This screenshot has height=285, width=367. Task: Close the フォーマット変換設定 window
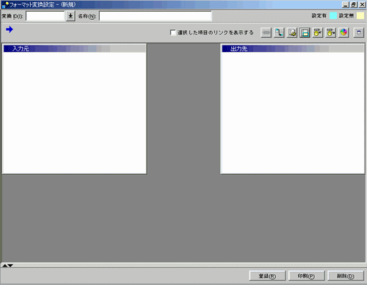tap(362, 4)
